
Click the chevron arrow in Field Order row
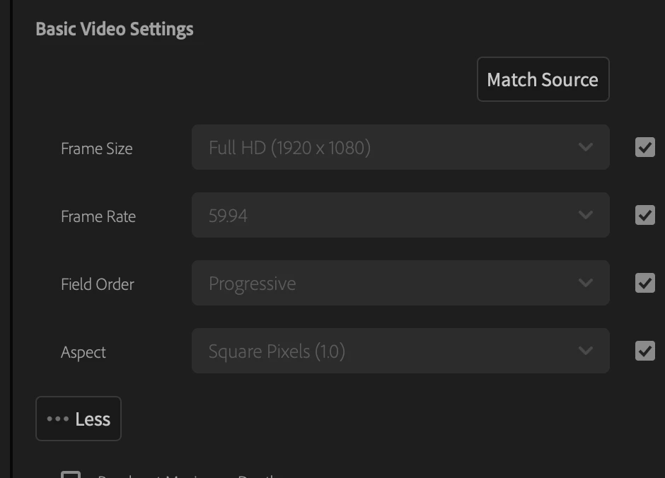pyautogui.click(x=585, y=283)
